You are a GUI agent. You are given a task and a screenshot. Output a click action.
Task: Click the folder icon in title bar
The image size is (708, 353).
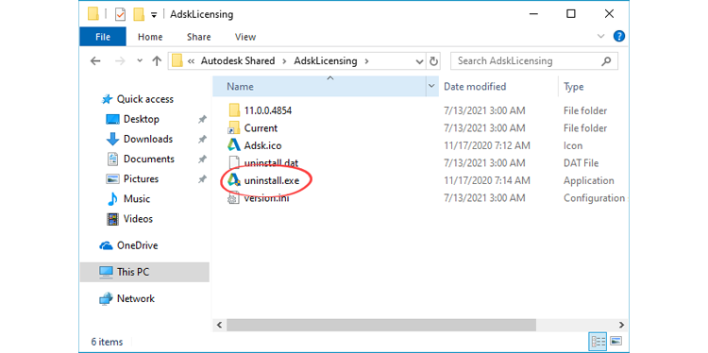[93, 14]
